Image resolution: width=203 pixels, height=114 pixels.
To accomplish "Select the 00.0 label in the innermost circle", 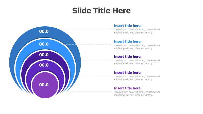I will point(44,85).
